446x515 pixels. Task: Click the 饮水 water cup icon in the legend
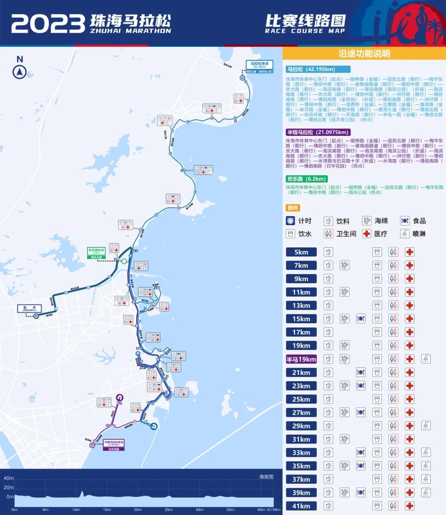tap(291, 234)
